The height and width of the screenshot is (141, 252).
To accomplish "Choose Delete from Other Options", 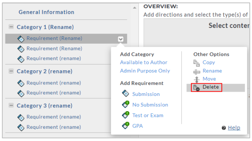I will coord(211,87).
